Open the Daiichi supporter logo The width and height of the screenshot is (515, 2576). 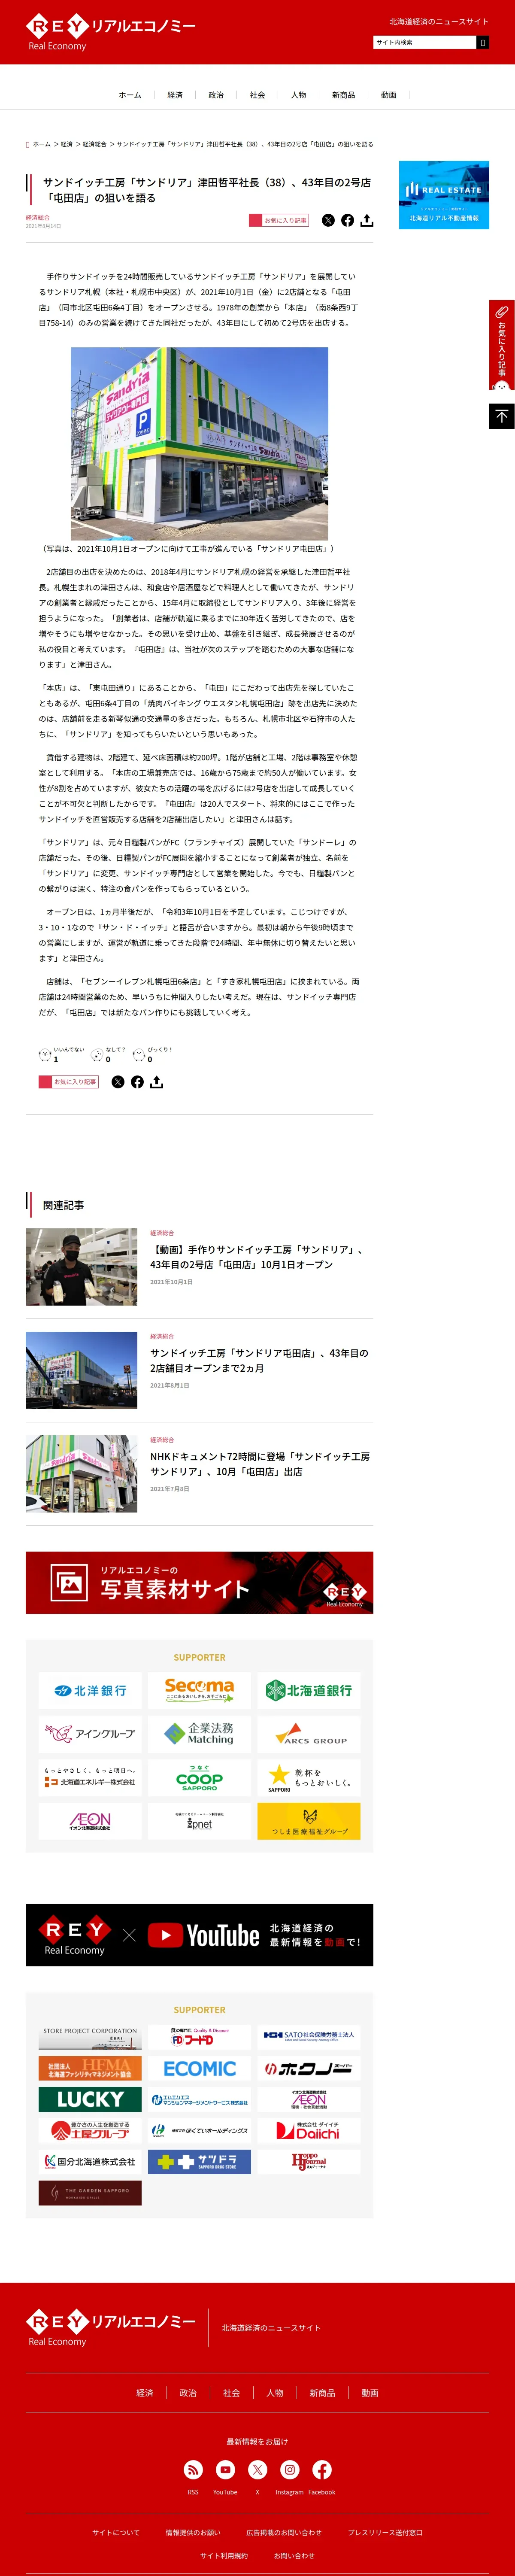(309, 2131)
